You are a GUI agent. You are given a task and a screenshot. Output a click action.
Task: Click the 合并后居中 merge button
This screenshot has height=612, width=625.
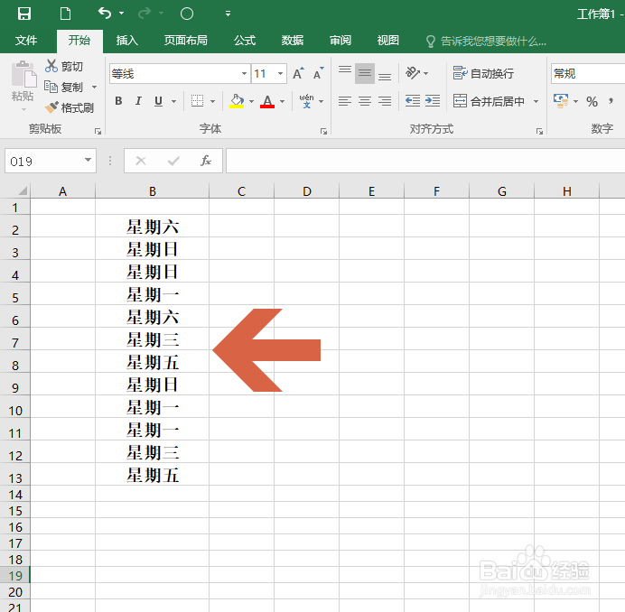click(x=489, y=101)
